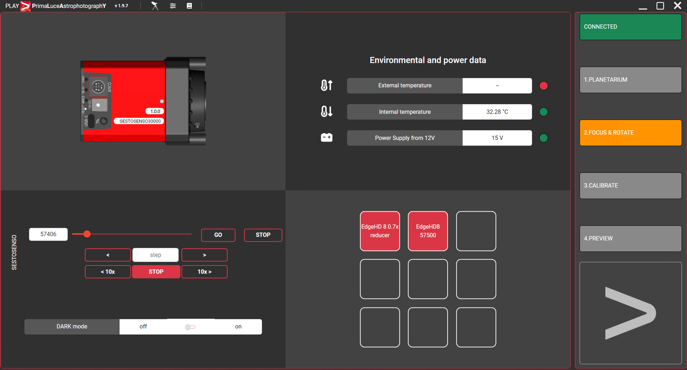This screenshot has height=370, width=687.
Task: Click the focuser position field showing 57406
Action: point(48,234)
